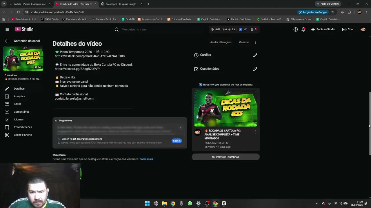
Task: Edit Cartões with the pencil icon
Action: coord(255,55)
